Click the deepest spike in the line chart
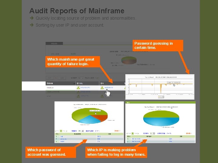This screenshot has height=163, width=218. click(161, 89)
